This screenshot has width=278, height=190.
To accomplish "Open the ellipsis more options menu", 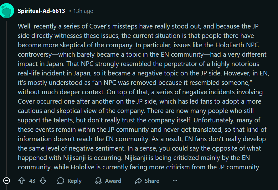I will [175, 181].
